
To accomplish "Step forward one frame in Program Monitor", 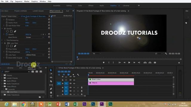I will [134, 63].
